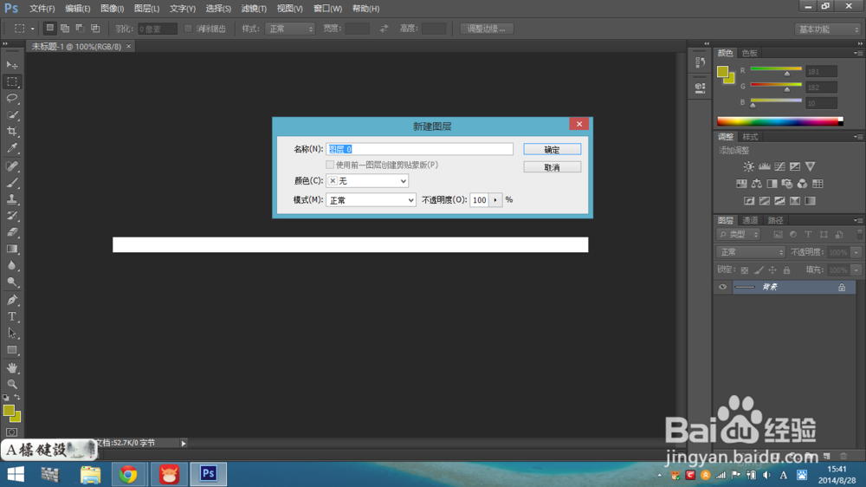This screenshot has width=866, height=487.
Task: Close the New Layer dialog
Action: [x=578, y=124]
